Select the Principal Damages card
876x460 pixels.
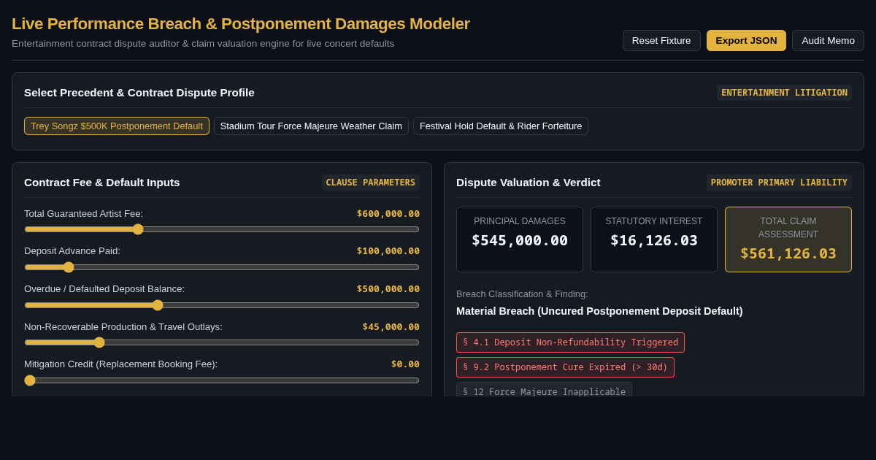(x=520, y=239)
